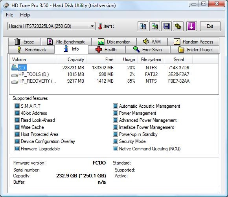228x197 pixels.
Task: Toggle the Host Protected Area checkbox
Action: [17, 134]
